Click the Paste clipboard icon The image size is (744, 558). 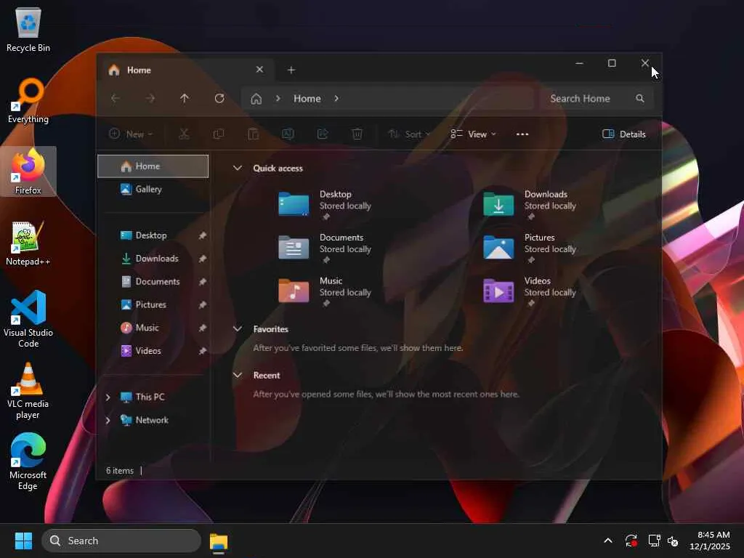click(254, 134)
